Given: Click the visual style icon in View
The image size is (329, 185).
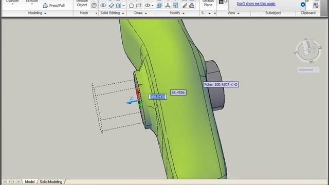Looking at the screenshot, I should point(221,2).
